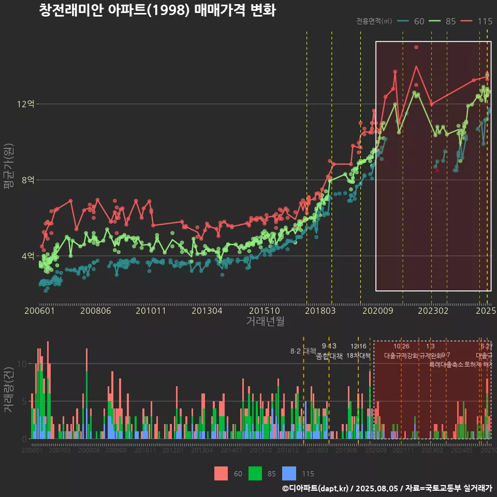Click the '4억' y-axis label
The width and height of the screenshot is (497, 497).
point(28,256)
